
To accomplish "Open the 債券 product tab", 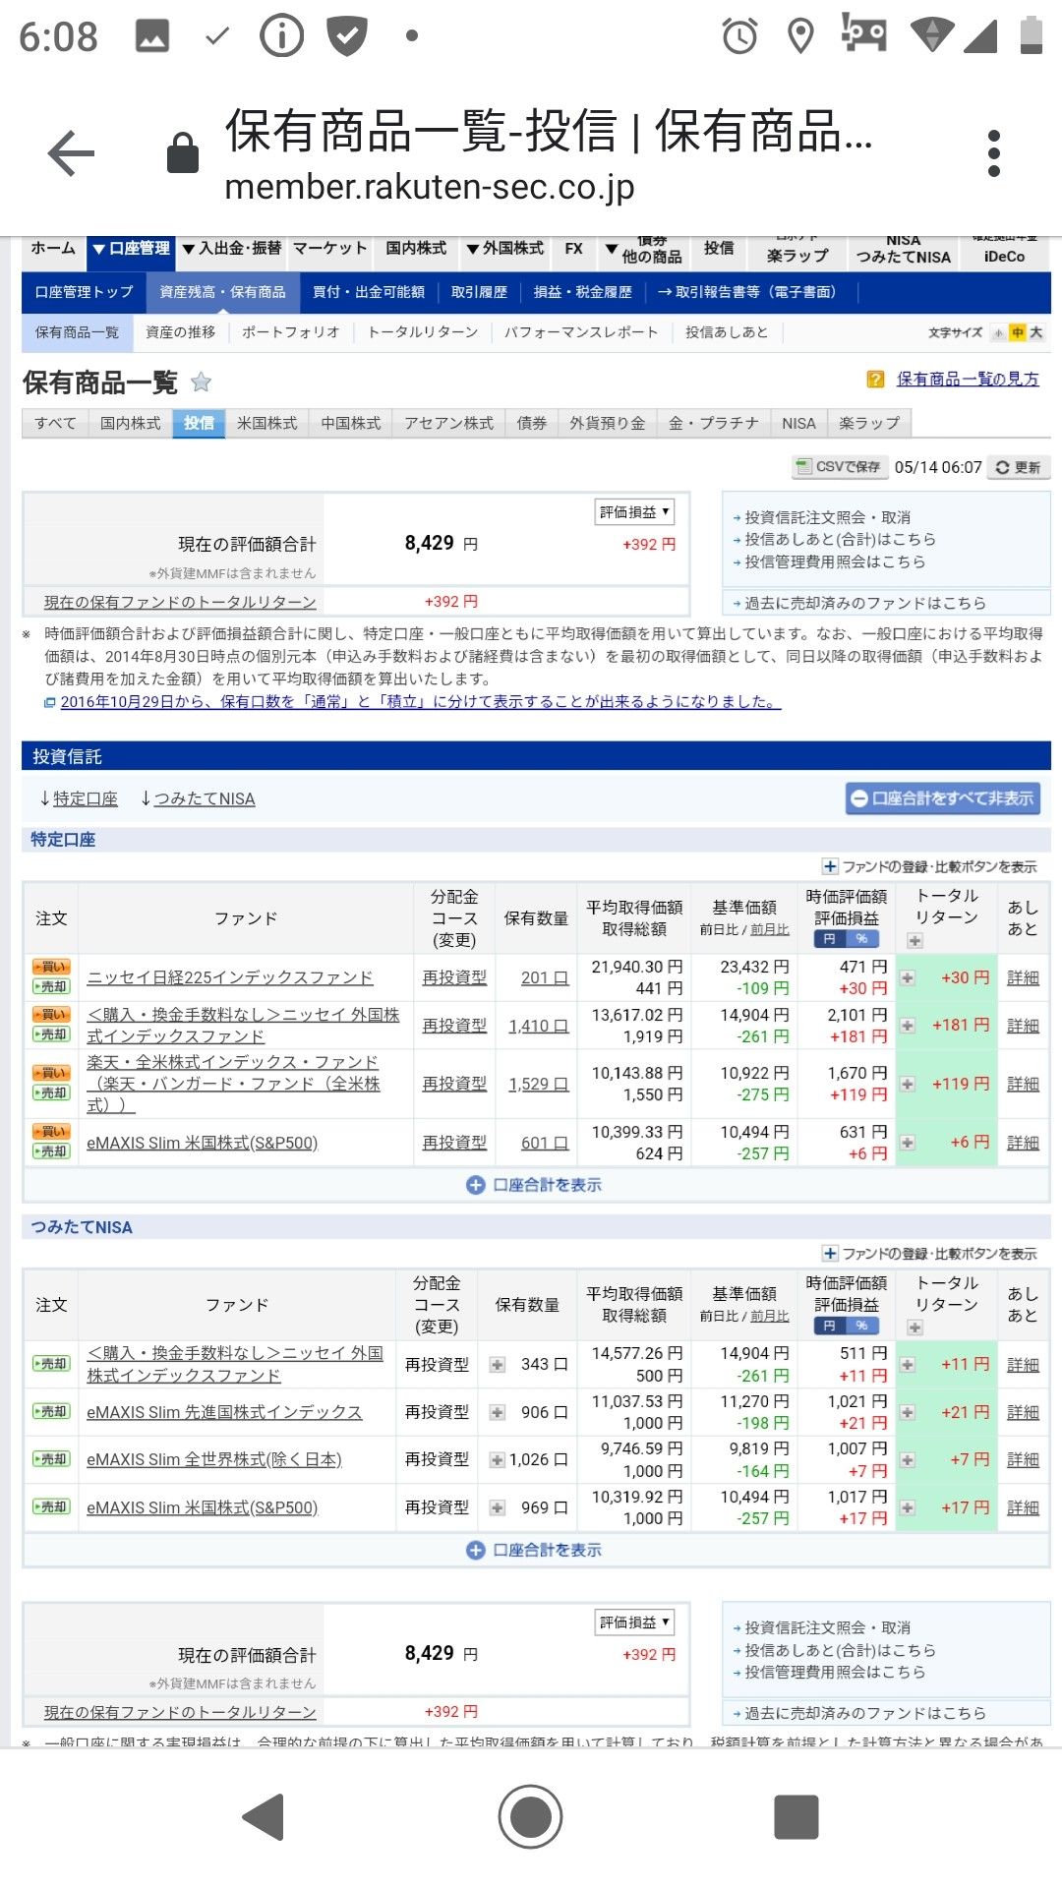I will 531,423.
